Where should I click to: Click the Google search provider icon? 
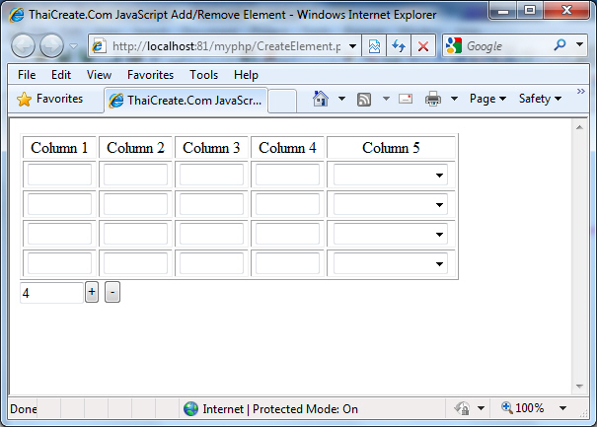(454, 45)
